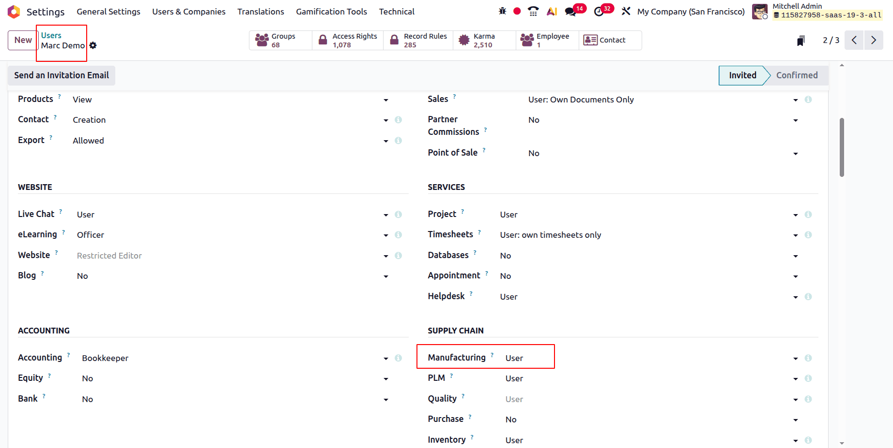
Task: Open Employee stat button
Action: tap(547, 40)
